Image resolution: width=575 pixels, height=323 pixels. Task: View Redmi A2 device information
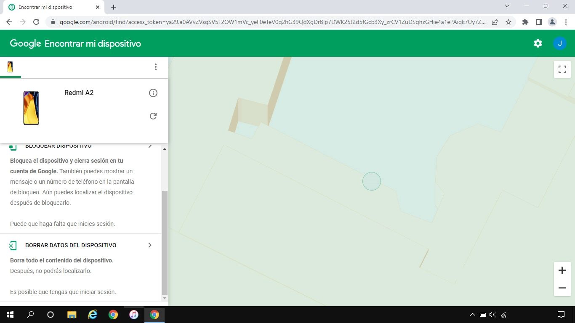(x=153, y=93)
